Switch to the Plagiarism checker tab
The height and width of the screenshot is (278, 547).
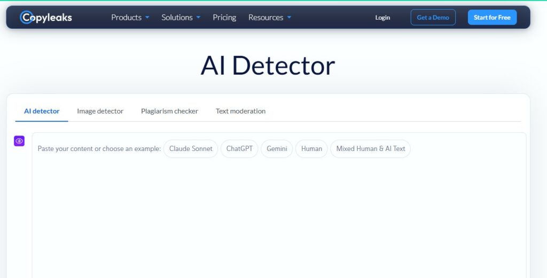point(169,111)
